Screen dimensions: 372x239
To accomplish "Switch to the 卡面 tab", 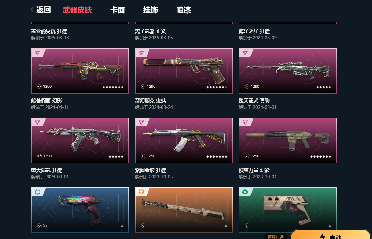I will click(x=118, y=10).
